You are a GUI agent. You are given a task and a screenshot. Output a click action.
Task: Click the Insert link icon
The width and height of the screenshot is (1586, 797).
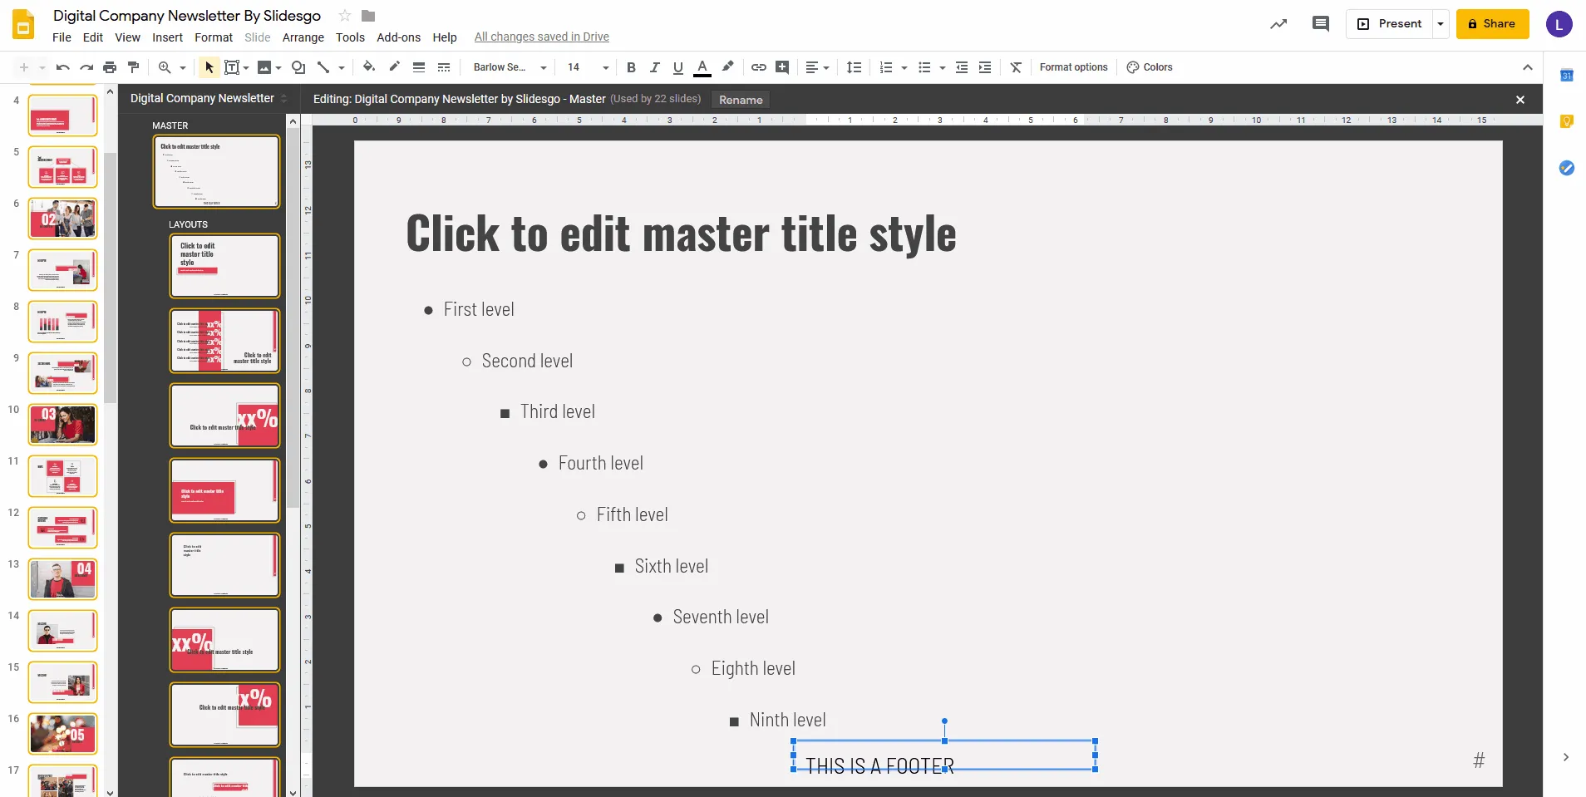758,67
